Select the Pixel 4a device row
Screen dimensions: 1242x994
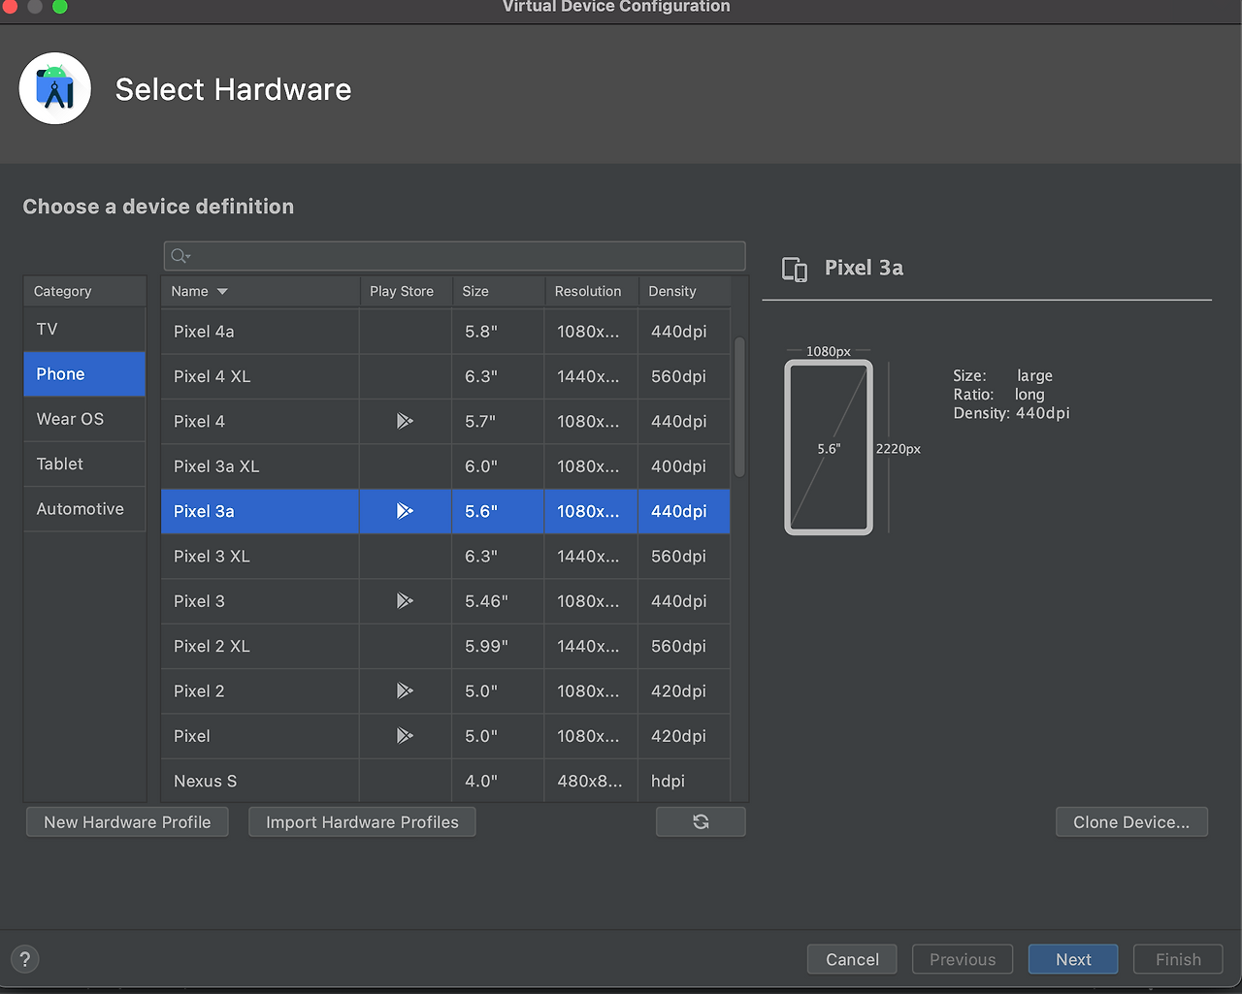point(445,332)
